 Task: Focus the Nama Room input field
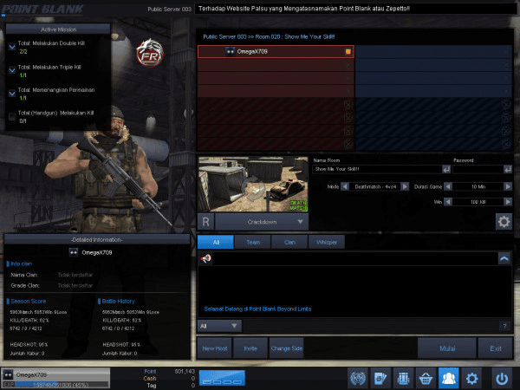(x=377, y=169)
